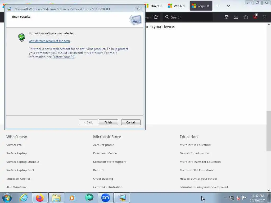Viewport: 271px width, 203px height.
Task: Open Microsoft Teams for Education link
Action: click(x=200, y=162)
